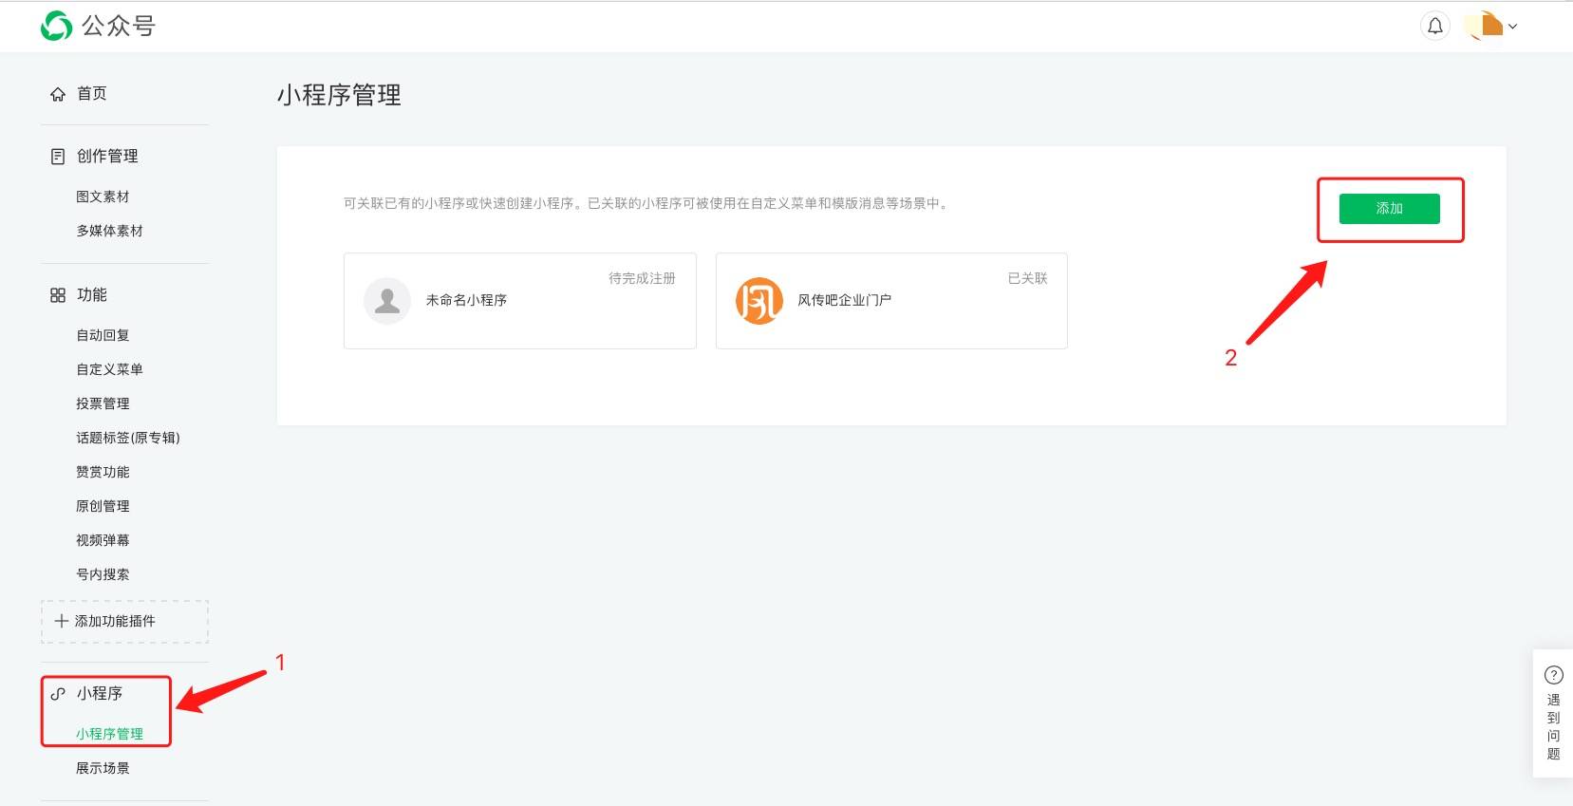Select the 功能 section heading
1573x806 pixels.
click(92, 294)
